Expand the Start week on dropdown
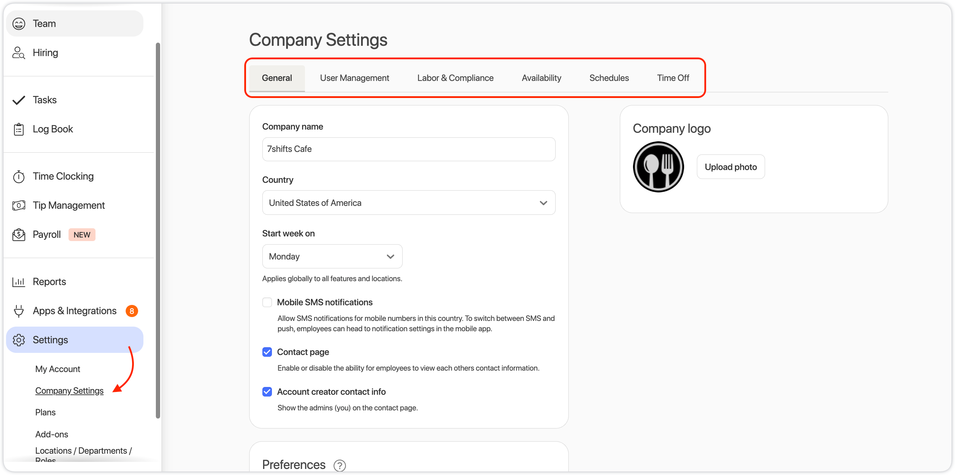Screen dimensions: 955x475 (332, 257)
